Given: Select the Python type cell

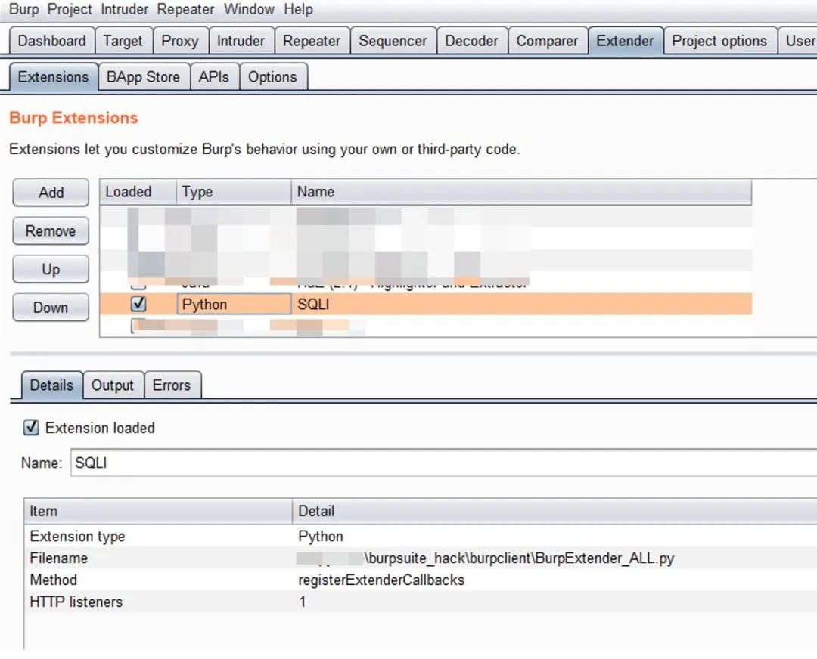Looking at the screenshot, I should 234,304.
